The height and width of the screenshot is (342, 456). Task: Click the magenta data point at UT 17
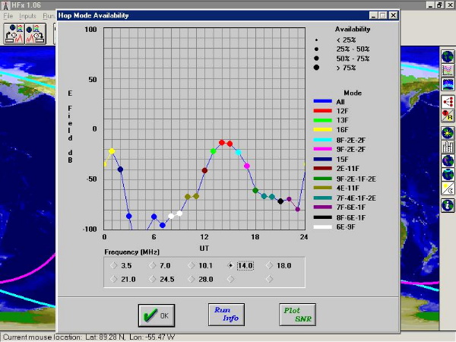point(247,166)
